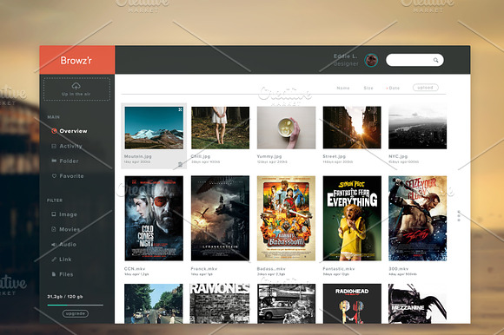The image size is (504, 335).
Task: Click the heart icon next to Favorite
Action: [54, 176]
